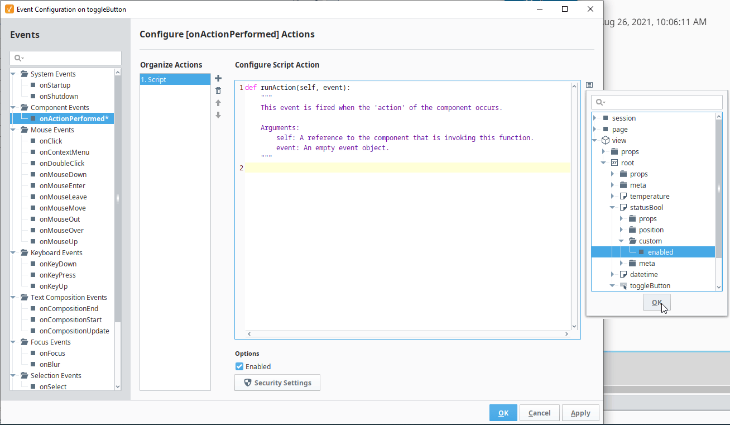Click the position folder icon
The width and height of the screenshot is (730, 425).
[x=632, y=230]
